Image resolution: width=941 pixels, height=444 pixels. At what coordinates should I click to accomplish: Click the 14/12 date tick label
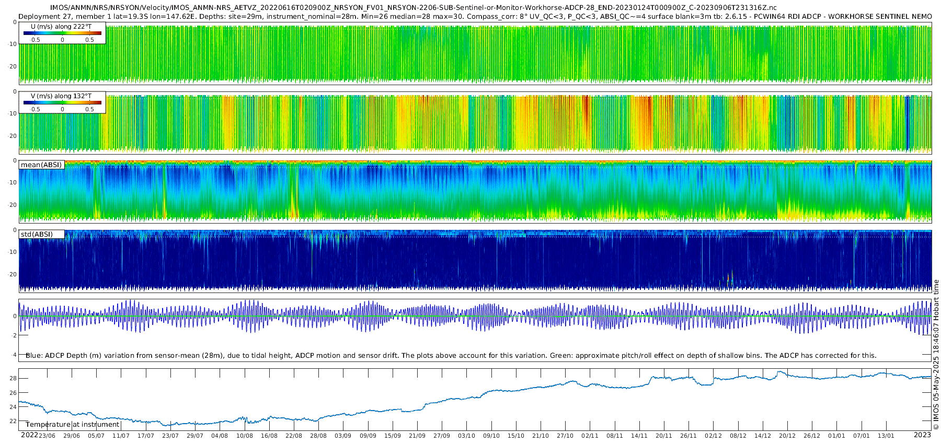click(763, 436)
